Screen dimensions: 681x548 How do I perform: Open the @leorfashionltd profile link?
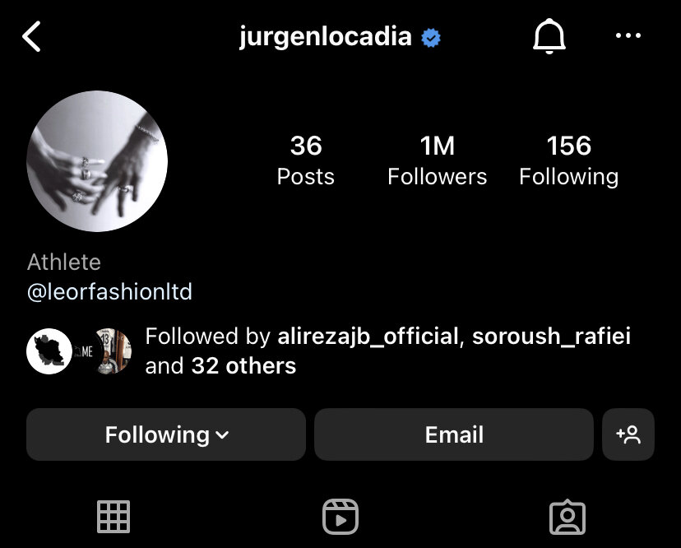109,291
